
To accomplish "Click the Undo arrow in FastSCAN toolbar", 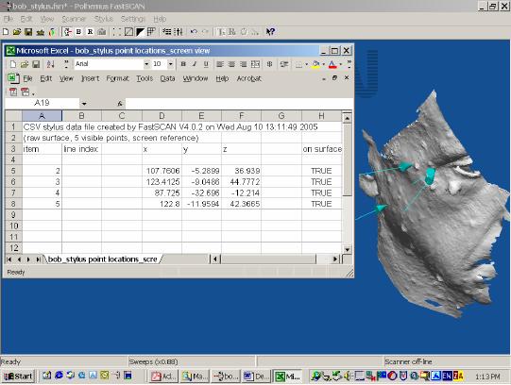I will tap(194, 32).
